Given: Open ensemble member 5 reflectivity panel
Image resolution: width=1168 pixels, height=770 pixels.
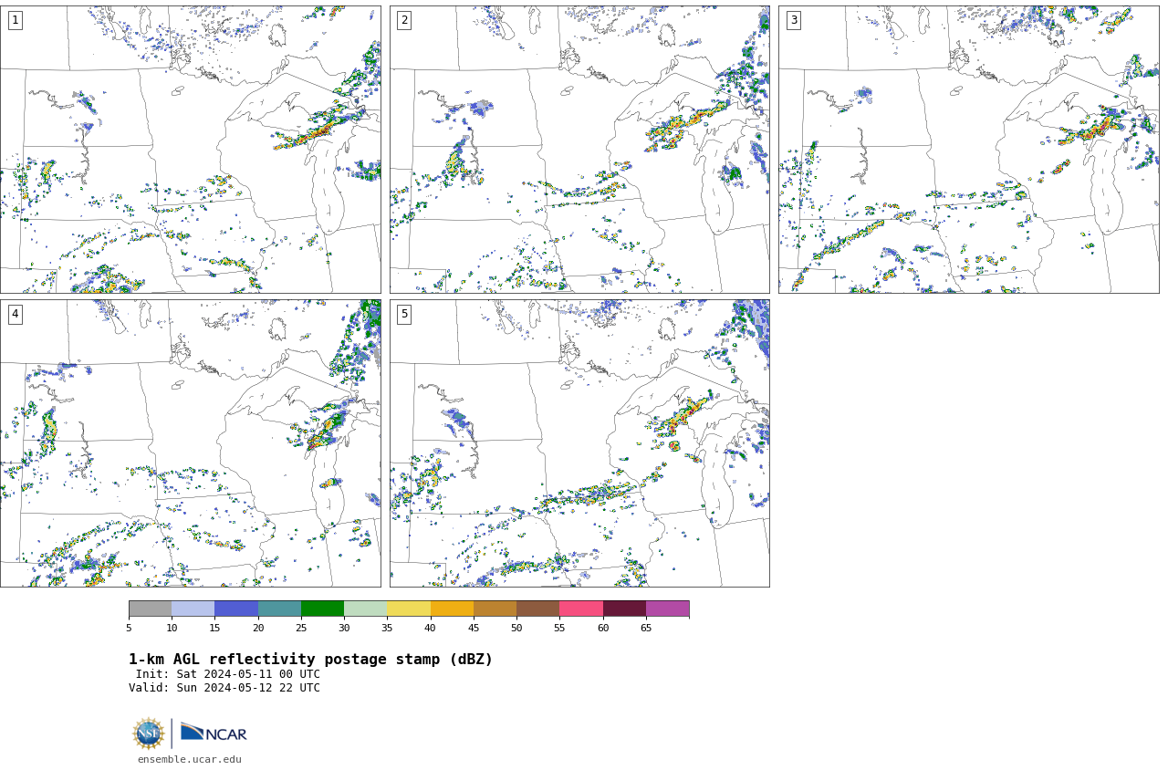Looking at the screenshot, I should 579,443.
